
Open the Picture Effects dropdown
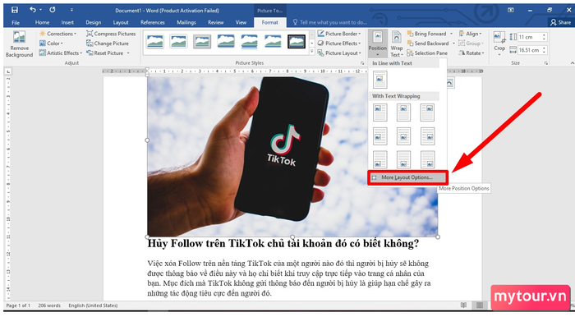click(x=339, y=44)
